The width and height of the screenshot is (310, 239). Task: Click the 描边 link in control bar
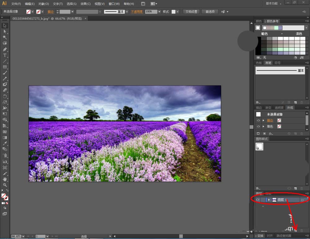coord(51,12)
